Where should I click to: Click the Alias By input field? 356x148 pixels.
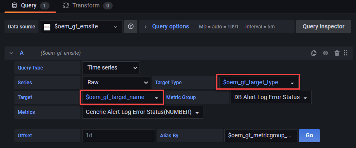click(261, 136)
